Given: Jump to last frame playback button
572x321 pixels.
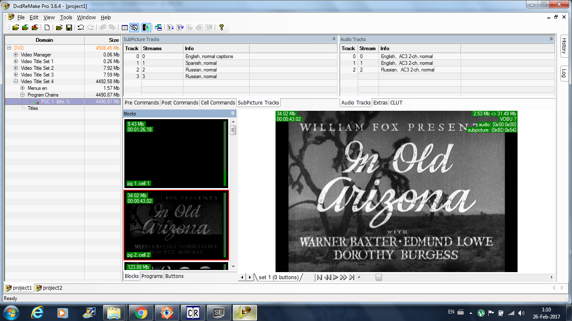Looking at the screenshot, I should pyautogui.click(x=352, y=277).
